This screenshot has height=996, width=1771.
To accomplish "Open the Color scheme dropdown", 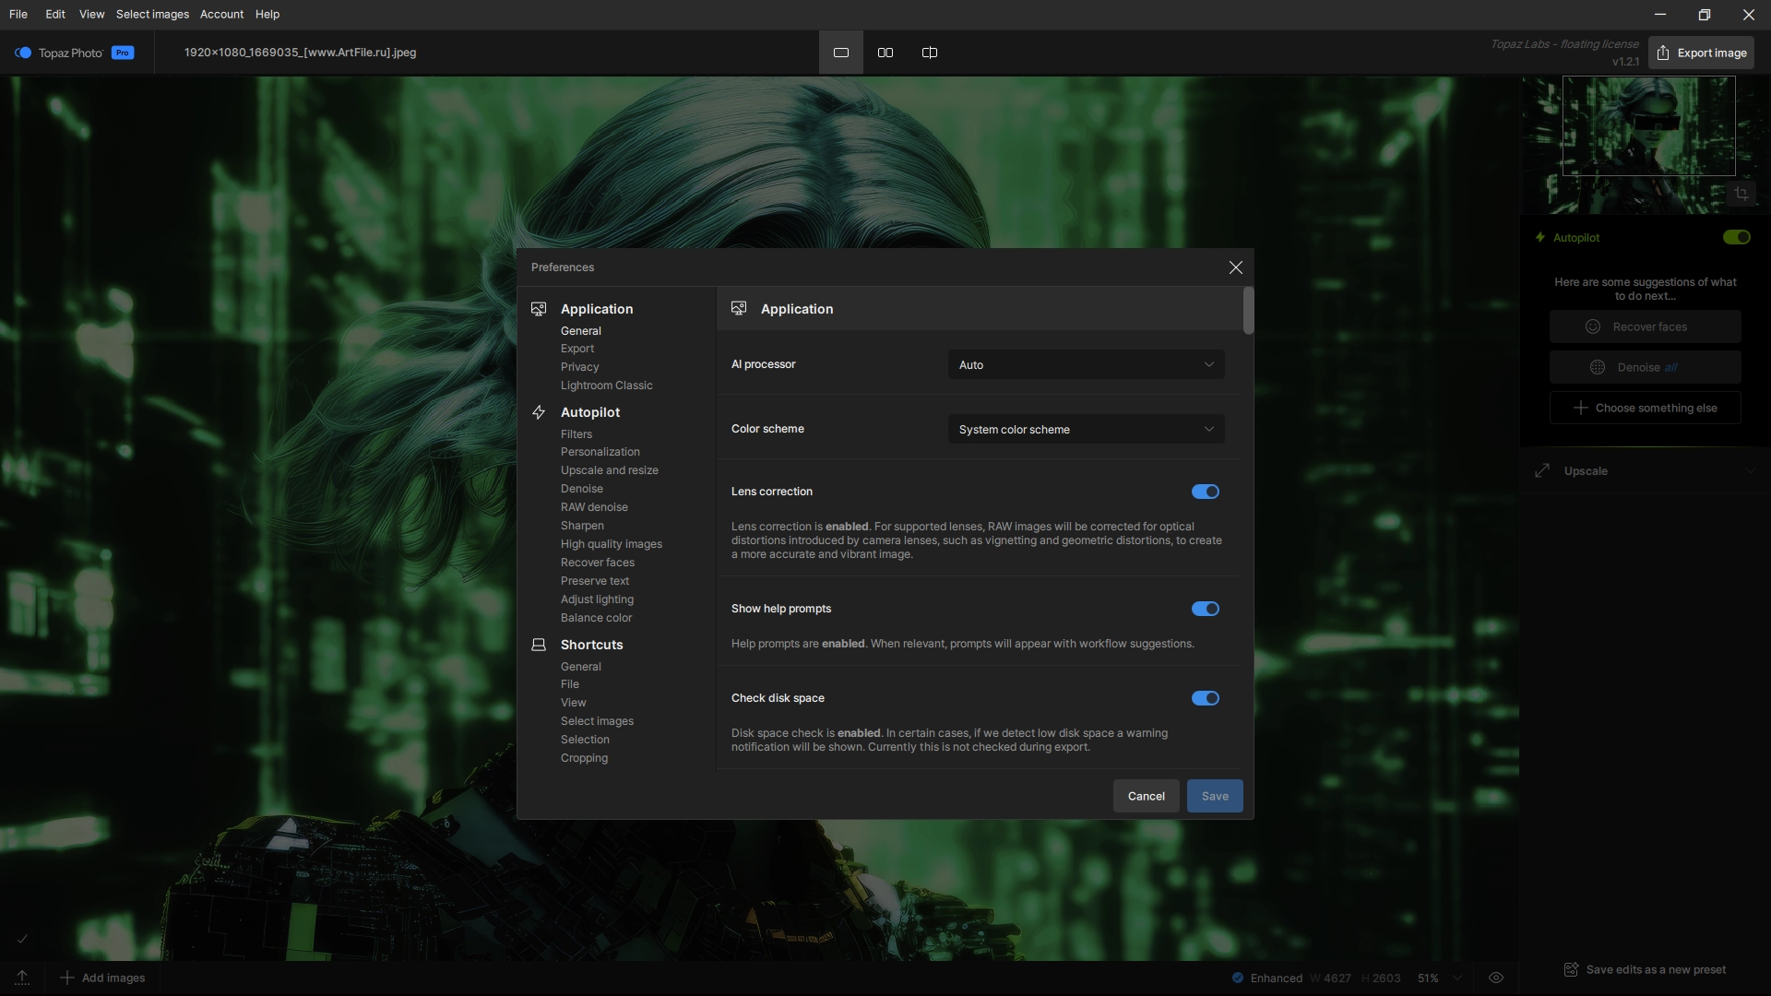I will point(1086,430).
